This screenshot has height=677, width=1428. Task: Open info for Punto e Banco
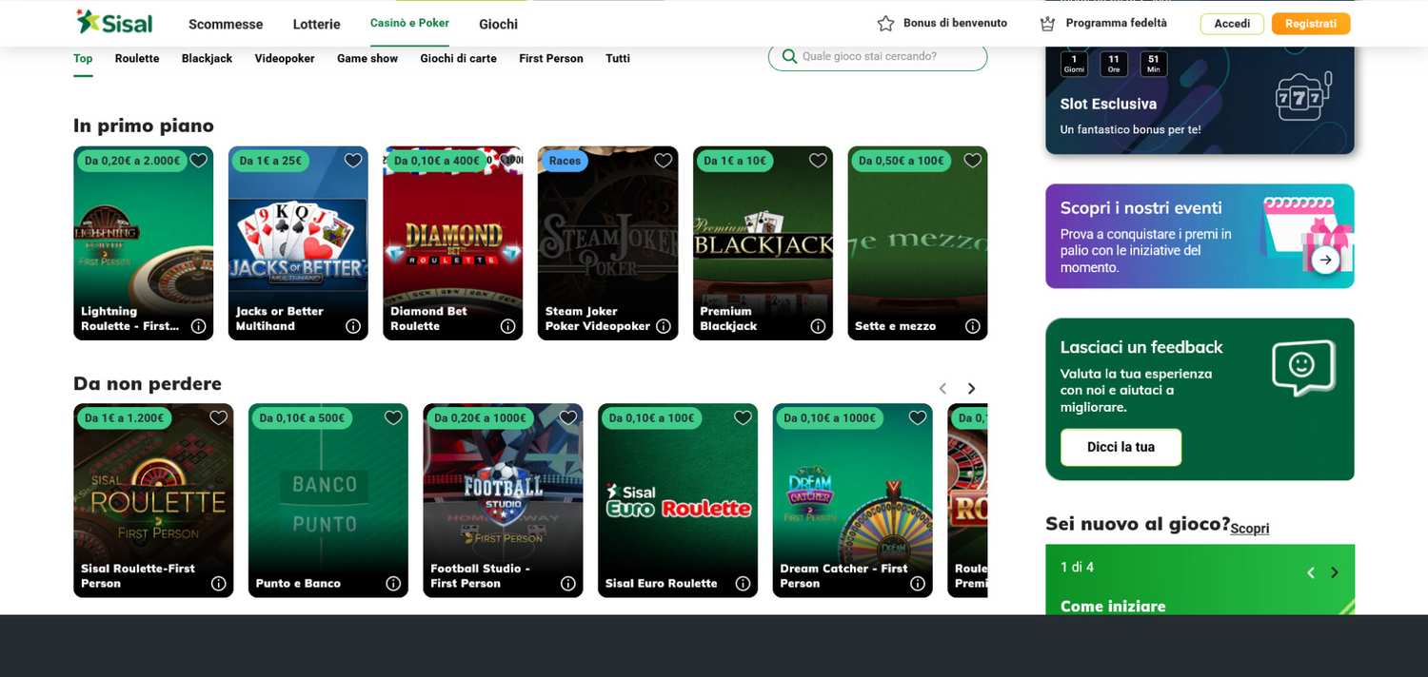393,584
